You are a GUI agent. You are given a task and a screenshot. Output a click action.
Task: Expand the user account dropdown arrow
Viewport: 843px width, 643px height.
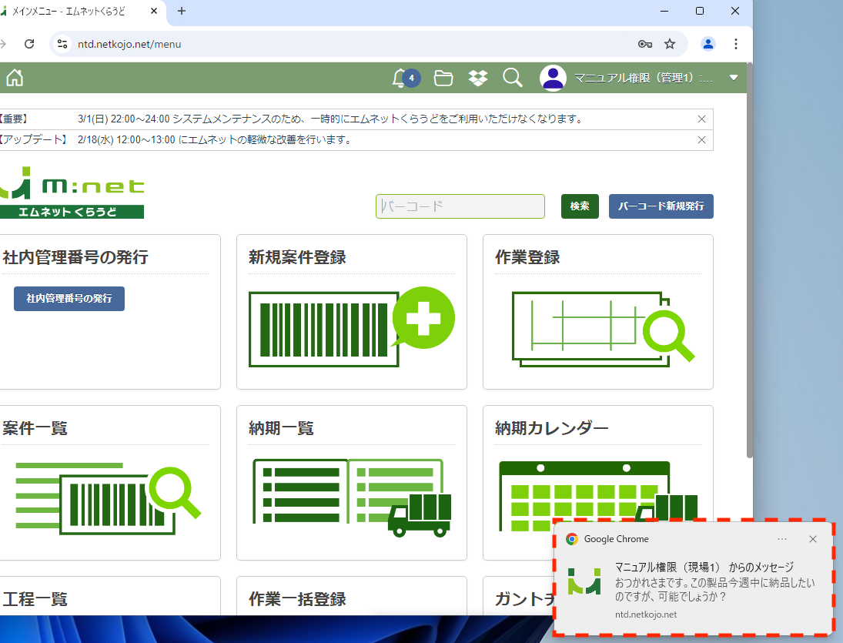click(x=734, y=78)
